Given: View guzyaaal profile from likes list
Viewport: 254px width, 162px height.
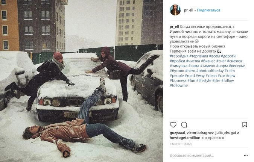Looking at the screenshot, I should 177,133.
